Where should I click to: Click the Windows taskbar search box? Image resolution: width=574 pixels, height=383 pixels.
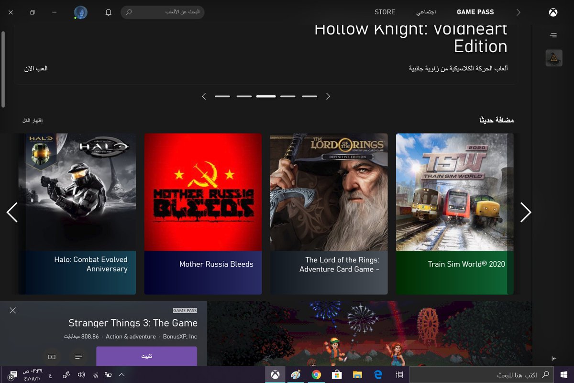point(481,375)
